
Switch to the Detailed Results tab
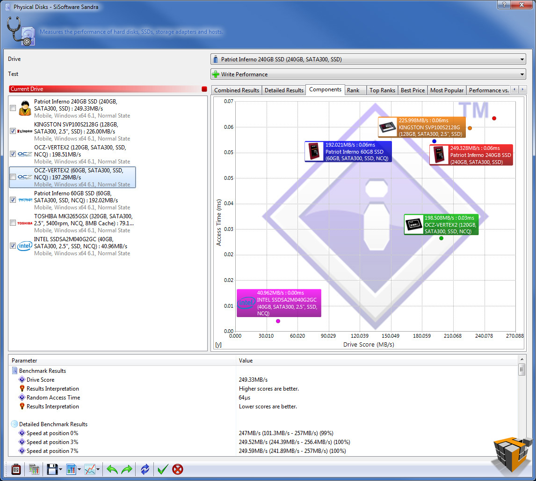coord(284,90)
